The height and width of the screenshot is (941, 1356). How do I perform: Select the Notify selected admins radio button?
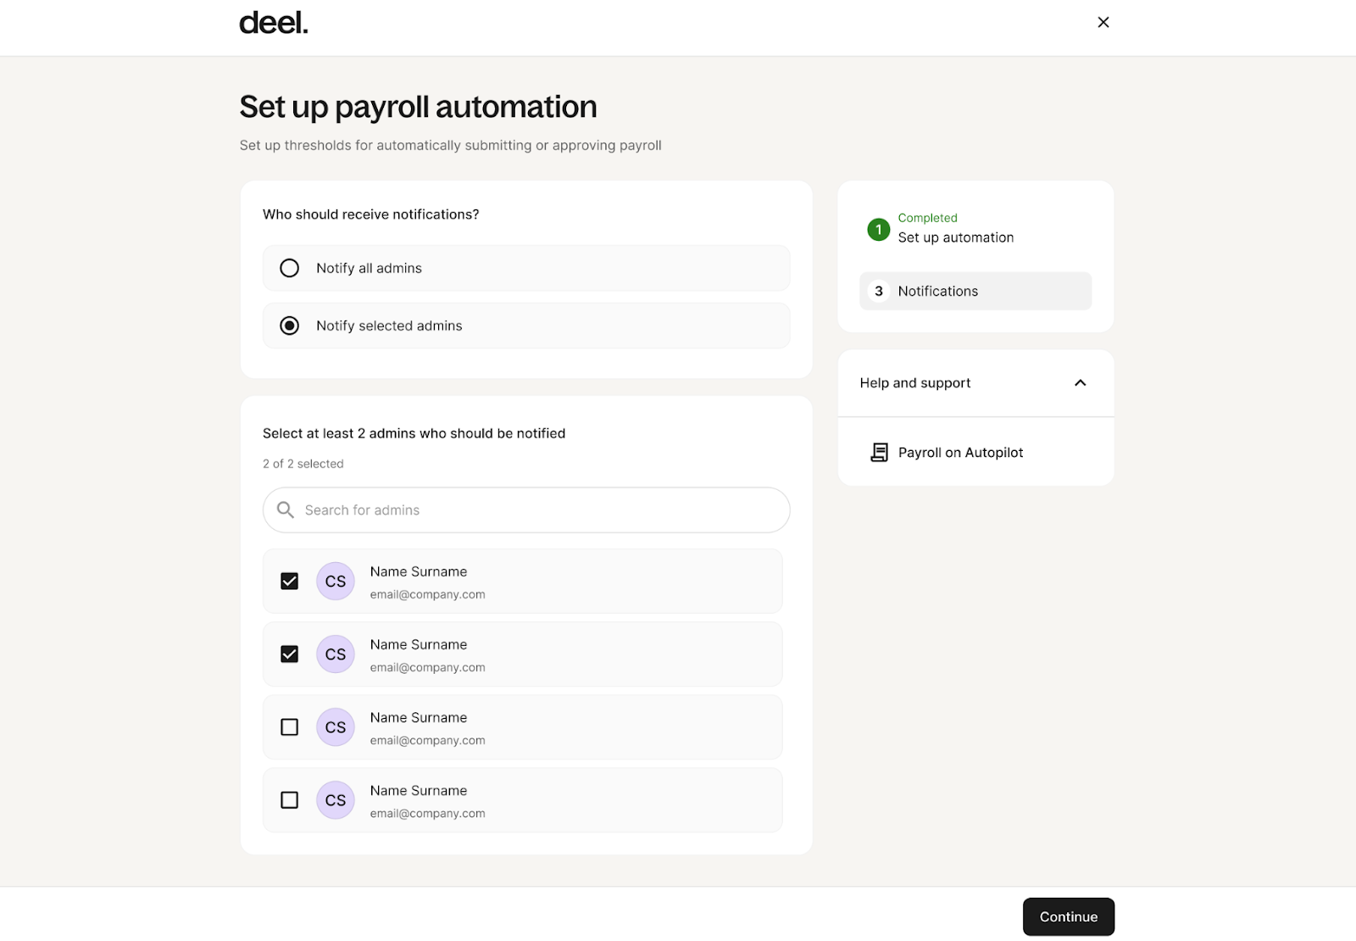[x=290, y=326]
